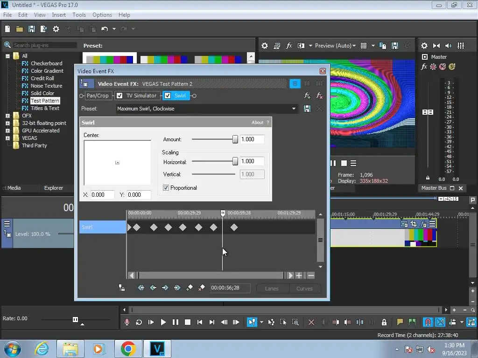Open Master Bus audio properties gear icon
Viewport: 478px width, 358px height.
pyautogui.click(x=424, y=46)
